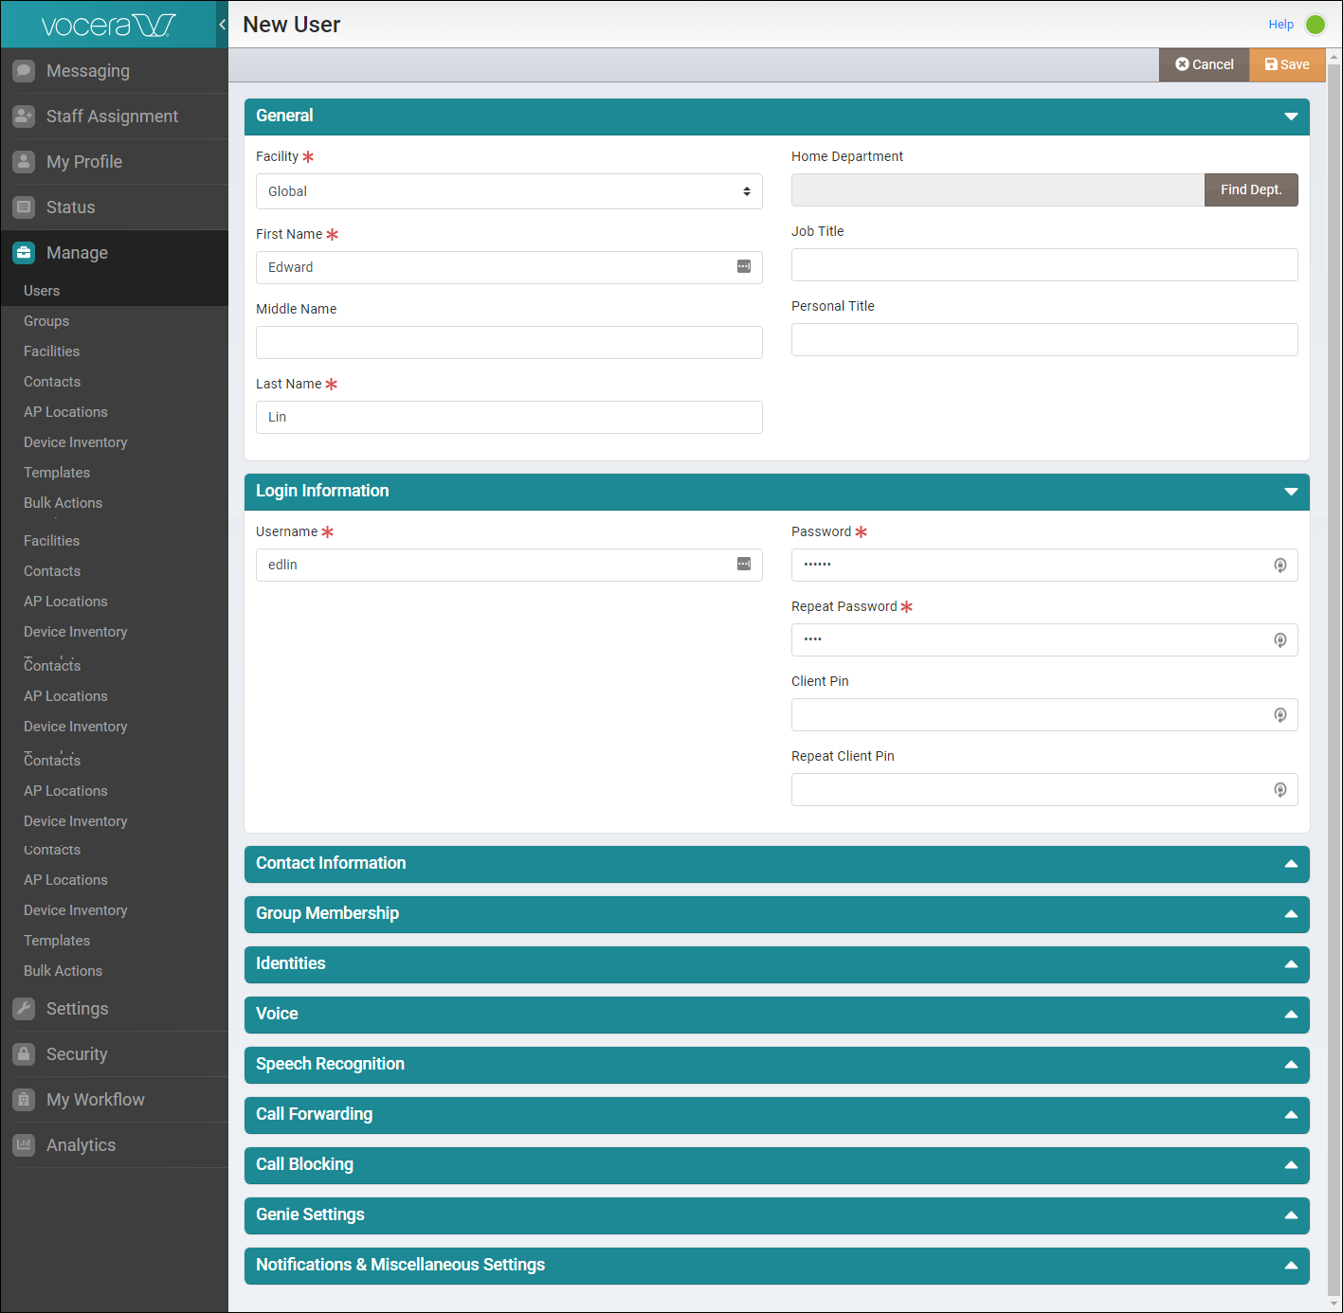Select My Profile in the sidebar
This screenshot has height=1313, width=1343.
(83, 162)
